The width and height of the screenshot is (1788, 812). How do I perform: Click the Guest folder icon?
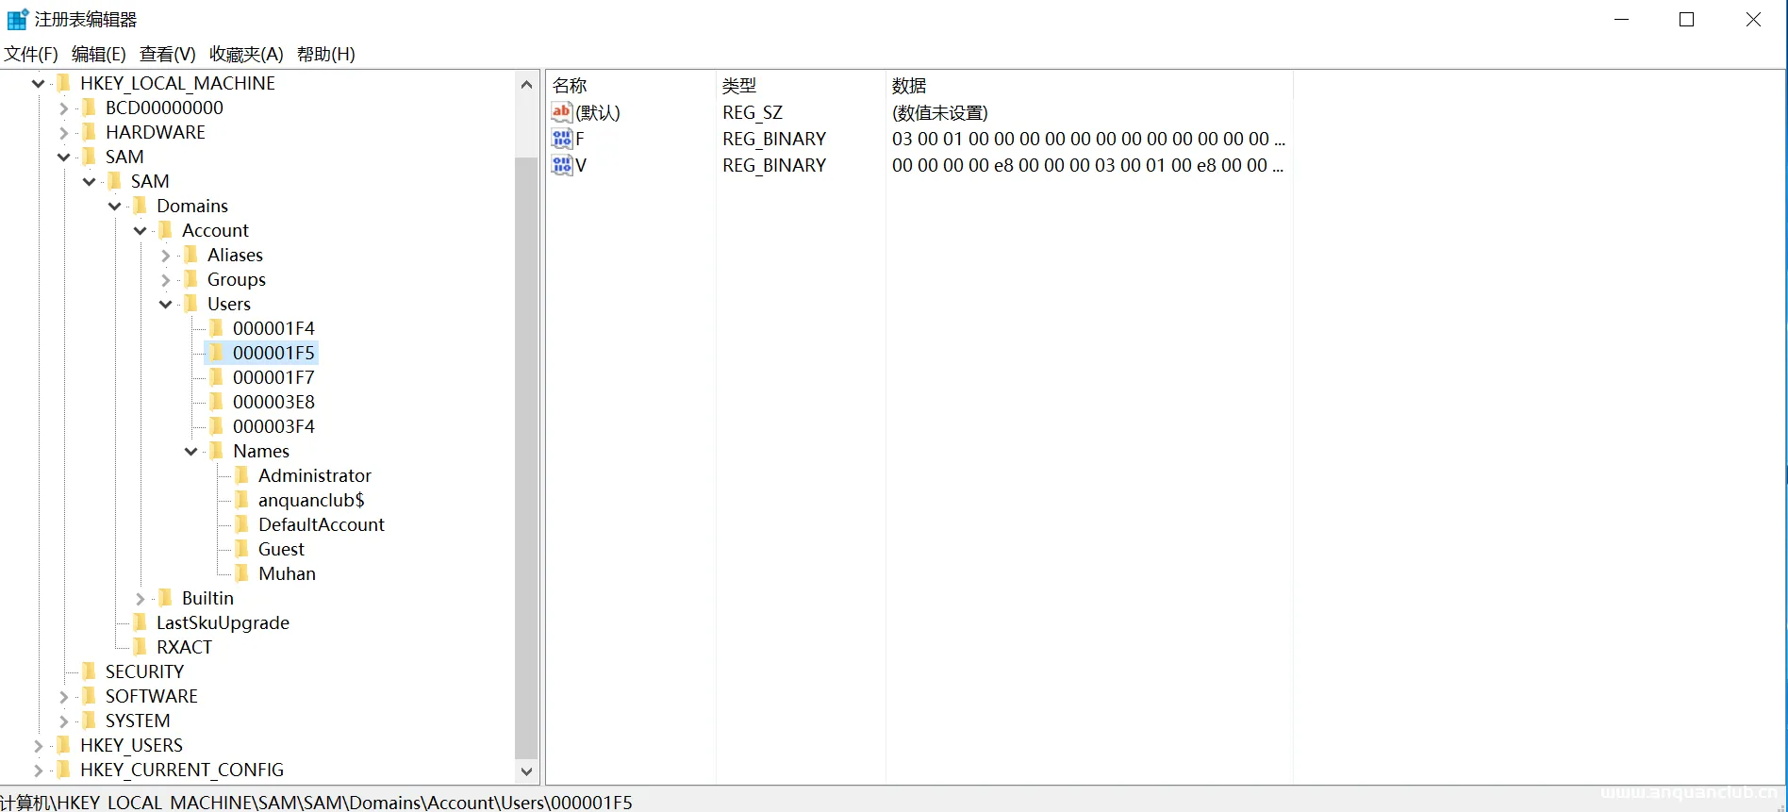(242, 549)
